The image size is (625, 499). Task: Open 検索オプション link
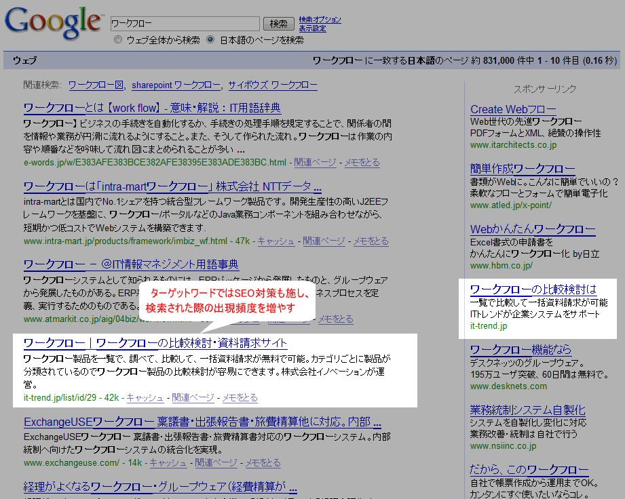[320, 20]
